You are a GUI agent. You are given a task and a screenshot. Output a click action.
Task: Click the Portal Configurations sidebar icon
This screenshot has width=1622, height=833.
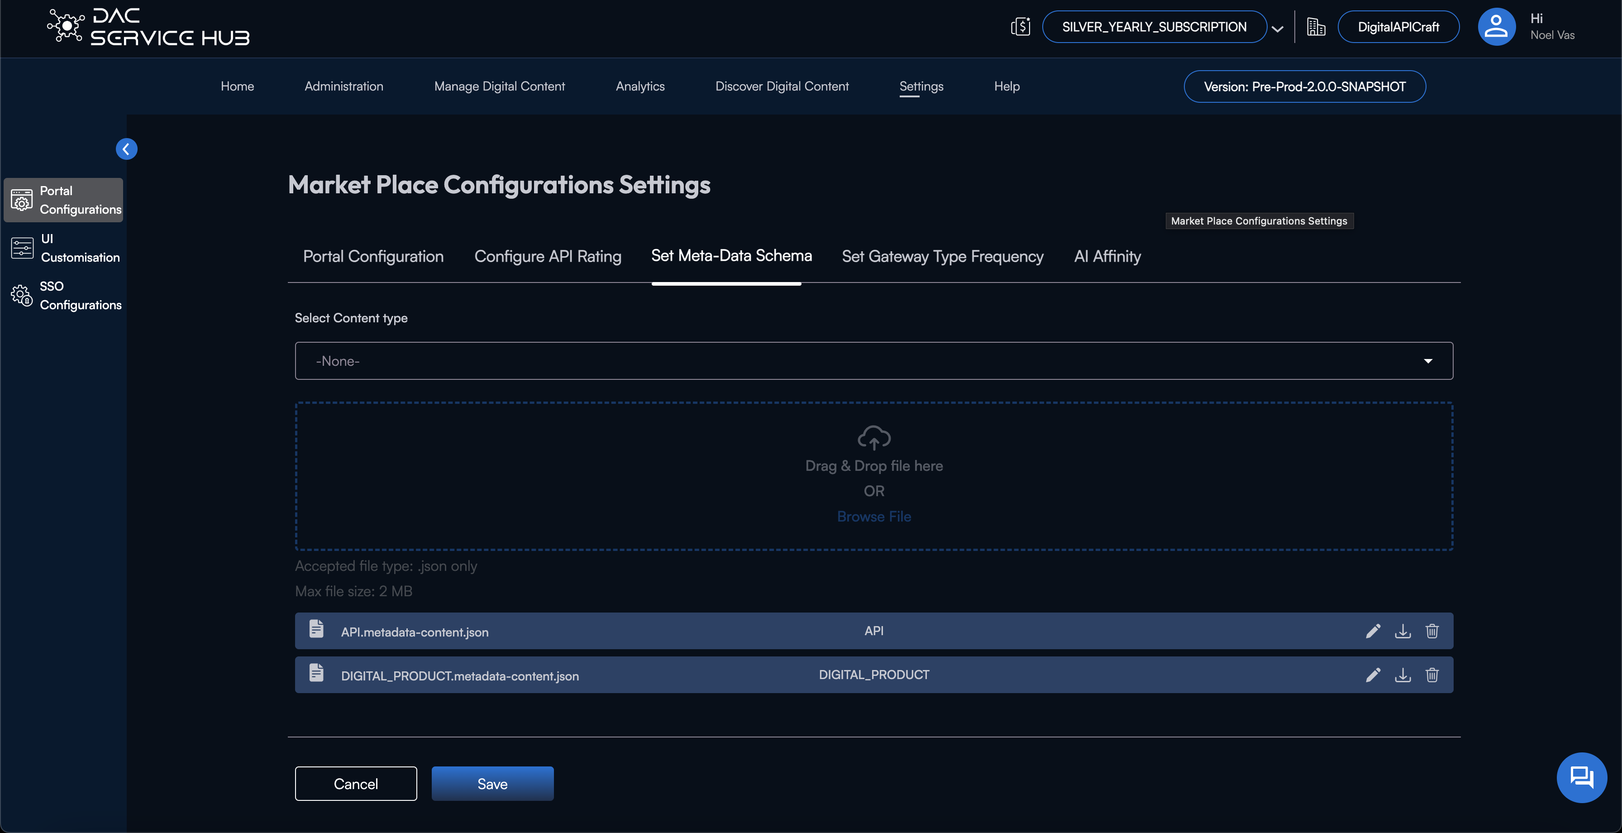(21, 200)
